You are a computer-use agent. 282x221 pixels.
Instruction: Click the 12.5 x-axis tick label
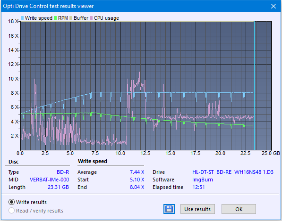[x=145, y=153]
